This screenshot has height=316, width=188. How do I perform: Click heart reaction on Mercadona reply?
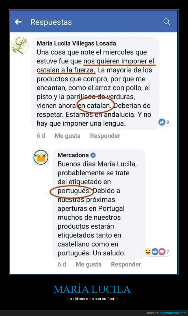pyautogui.click(x=162, y=252)
